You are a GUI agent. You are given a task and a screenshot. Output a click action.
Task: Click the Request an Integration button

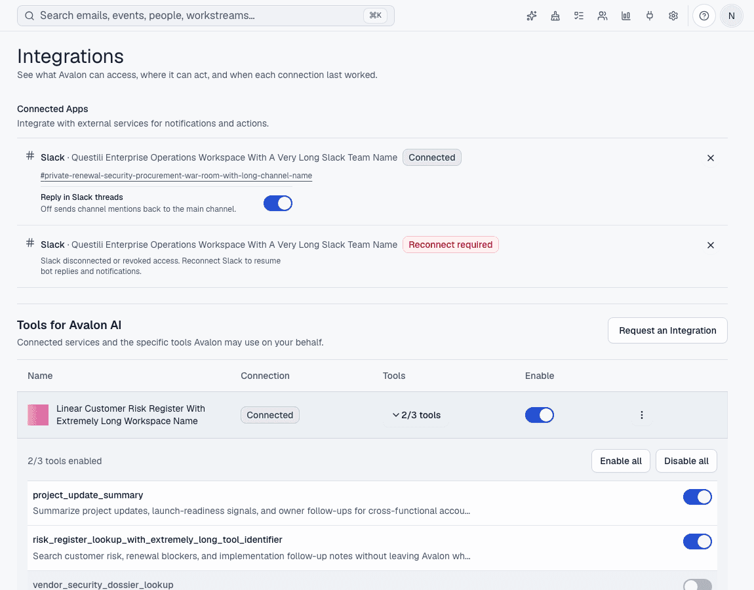click(x=667, y=330)
